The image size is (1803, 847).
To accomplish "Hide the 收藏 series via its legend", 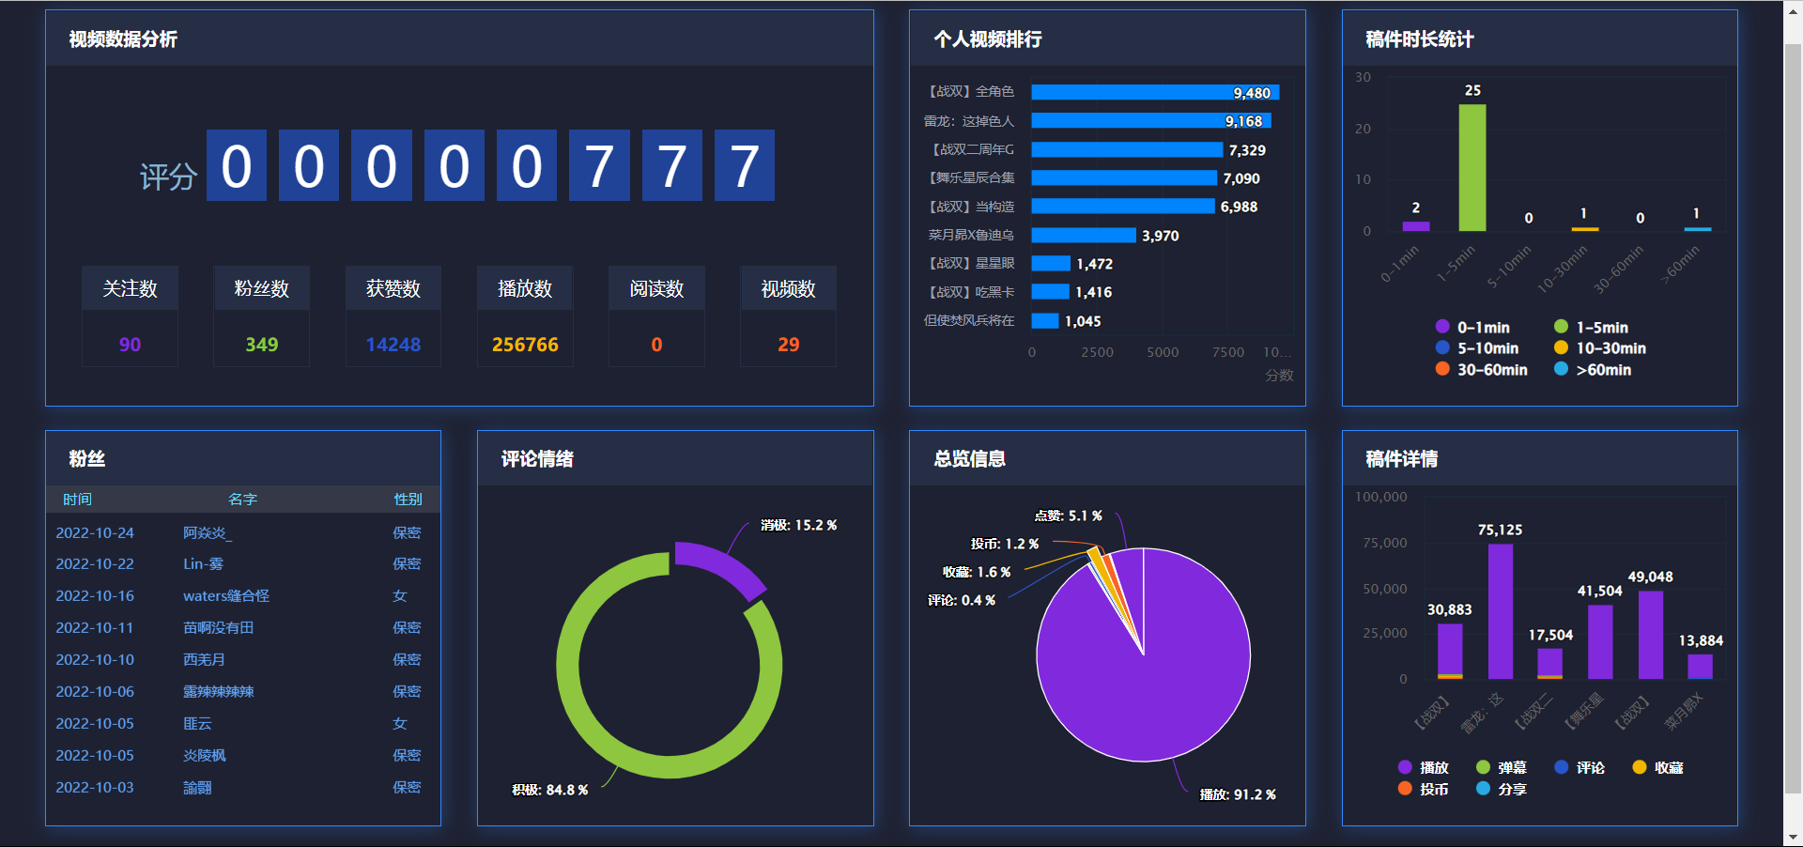I will 1639,767.
